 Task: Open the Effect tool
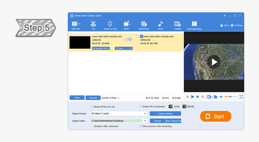pyautogui.click(x=126, y=25)
